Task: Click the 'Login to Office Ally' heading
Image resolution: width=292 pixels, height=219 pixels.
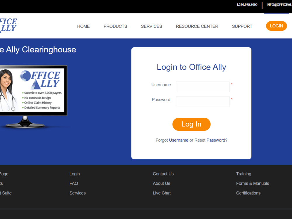Action: coord(192,67)
